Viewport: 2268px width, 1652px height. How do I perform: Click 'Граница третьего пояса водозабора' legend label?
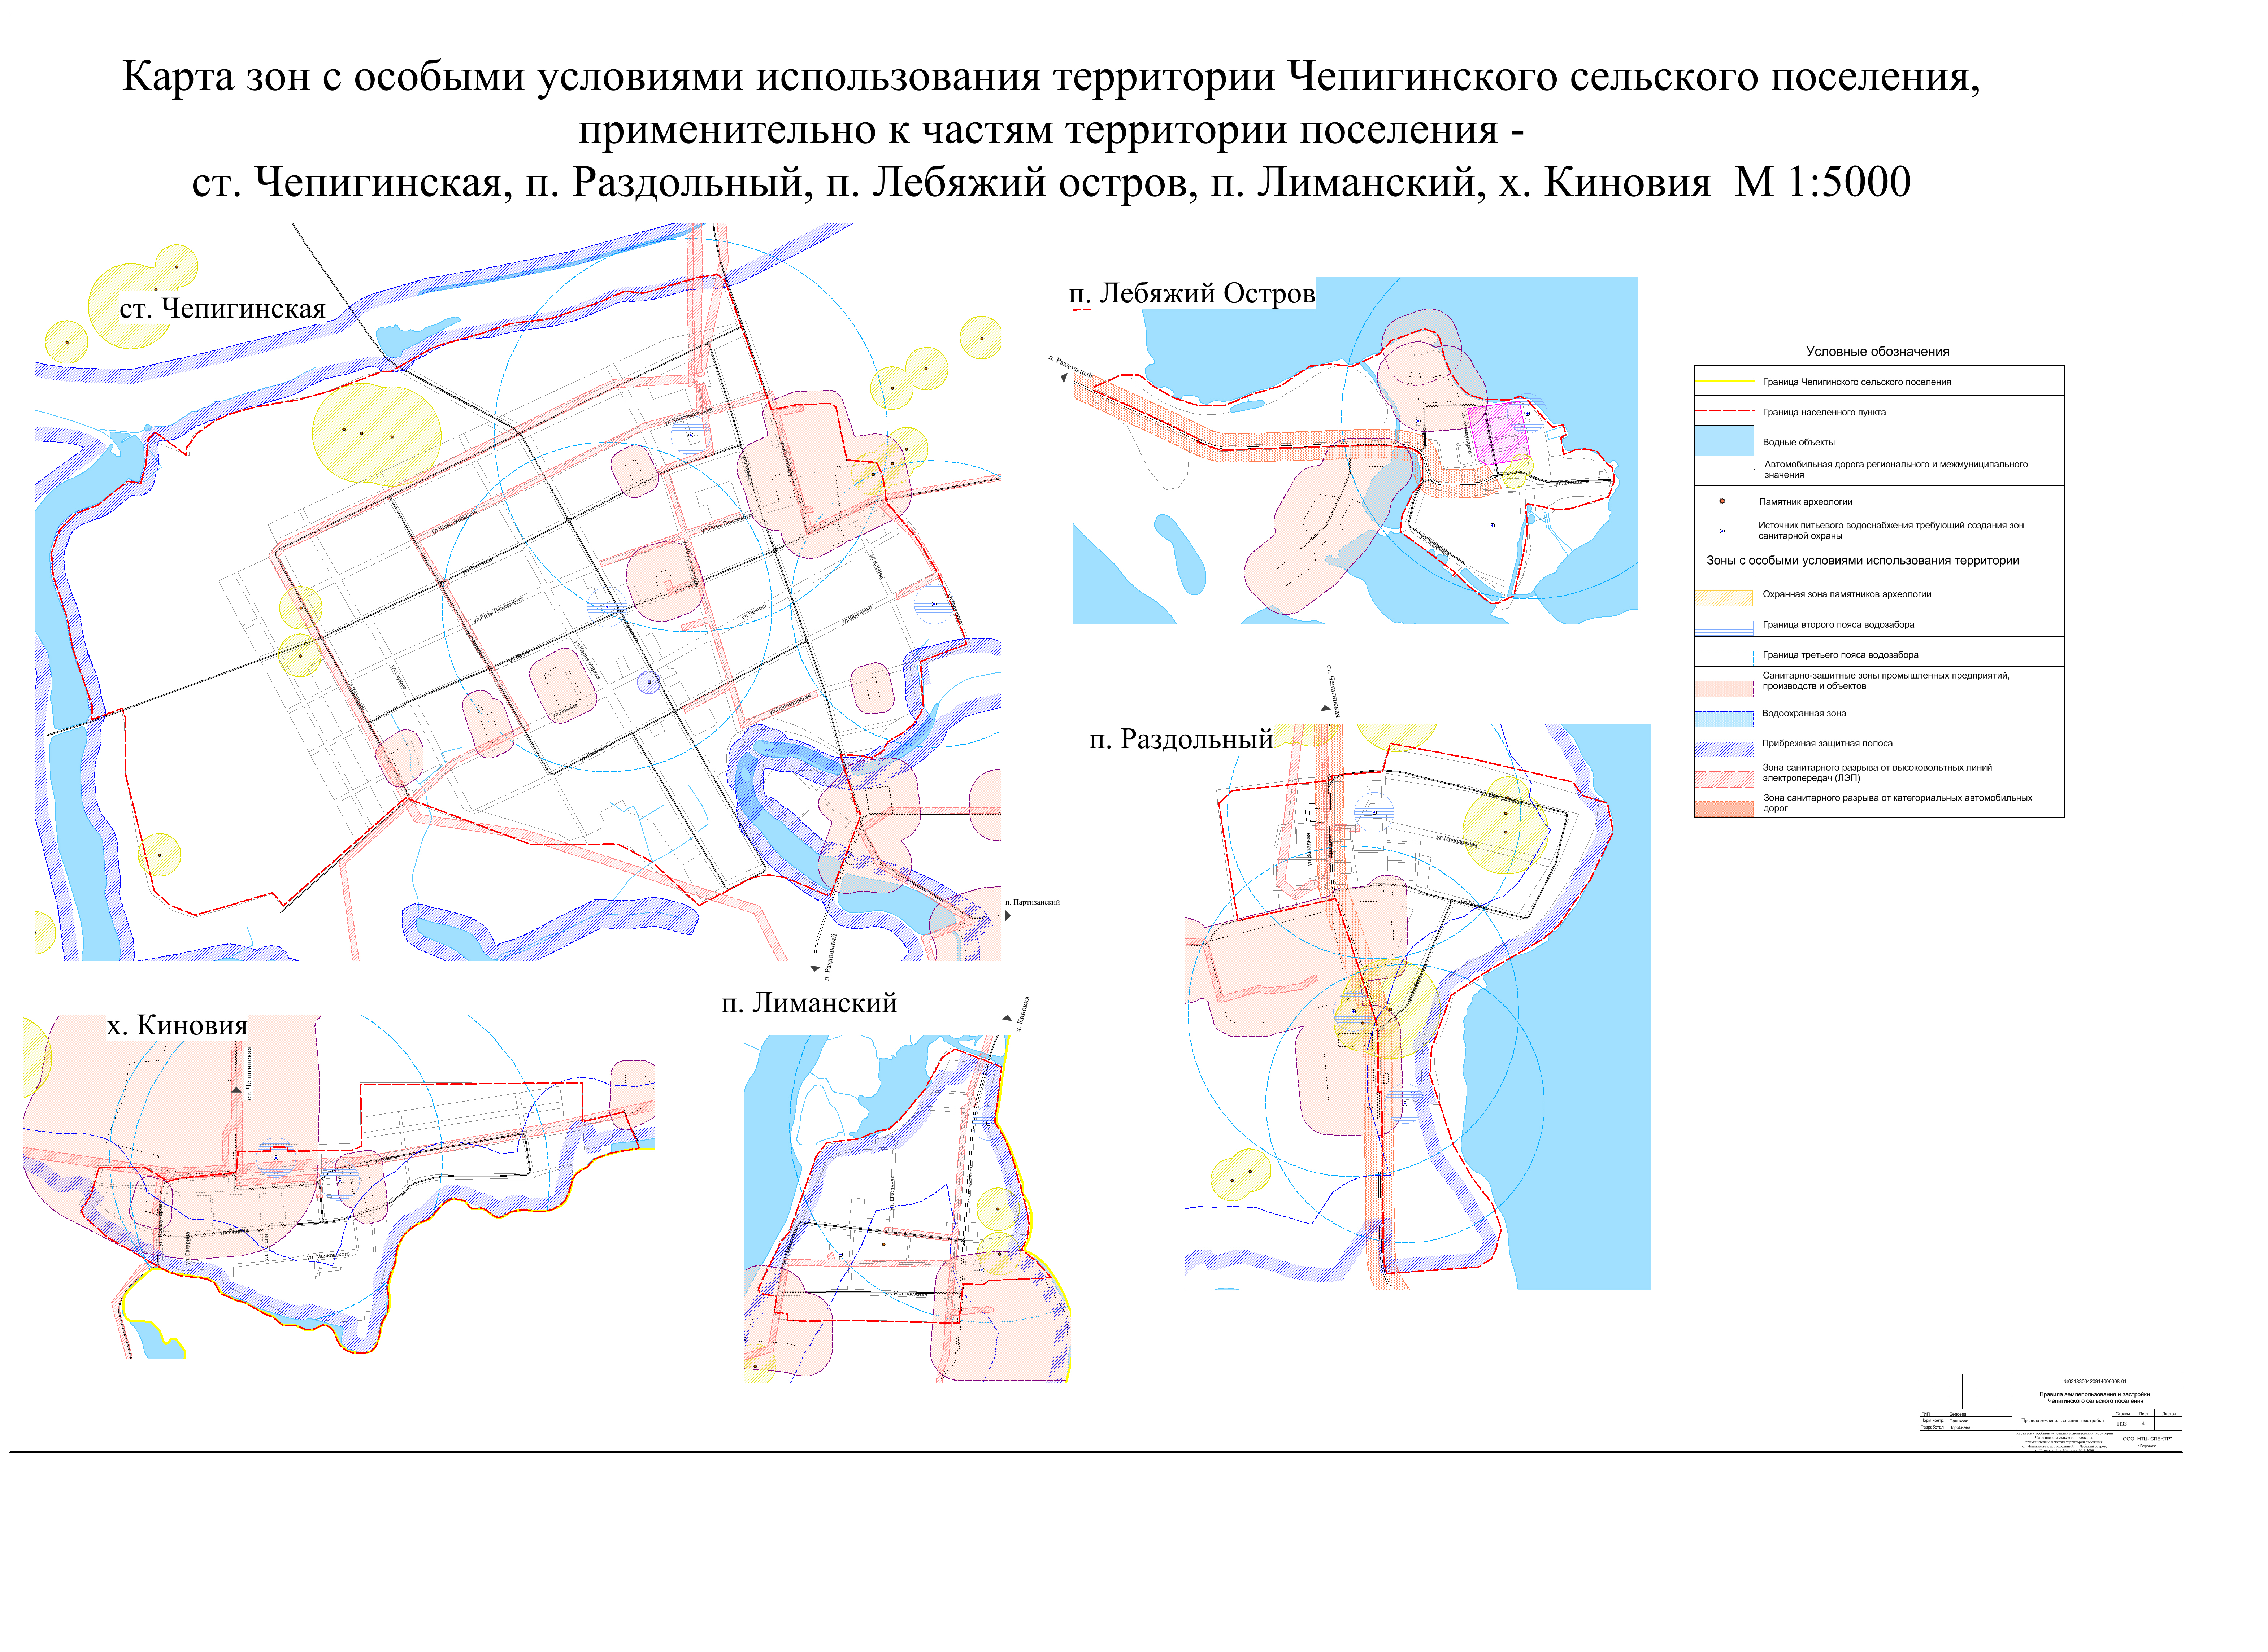[x=1840, y=655]
